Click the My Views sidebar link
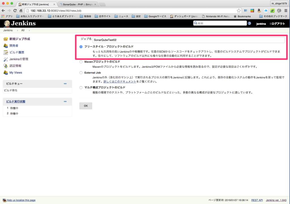290x204 pixels. coord(16,73)
